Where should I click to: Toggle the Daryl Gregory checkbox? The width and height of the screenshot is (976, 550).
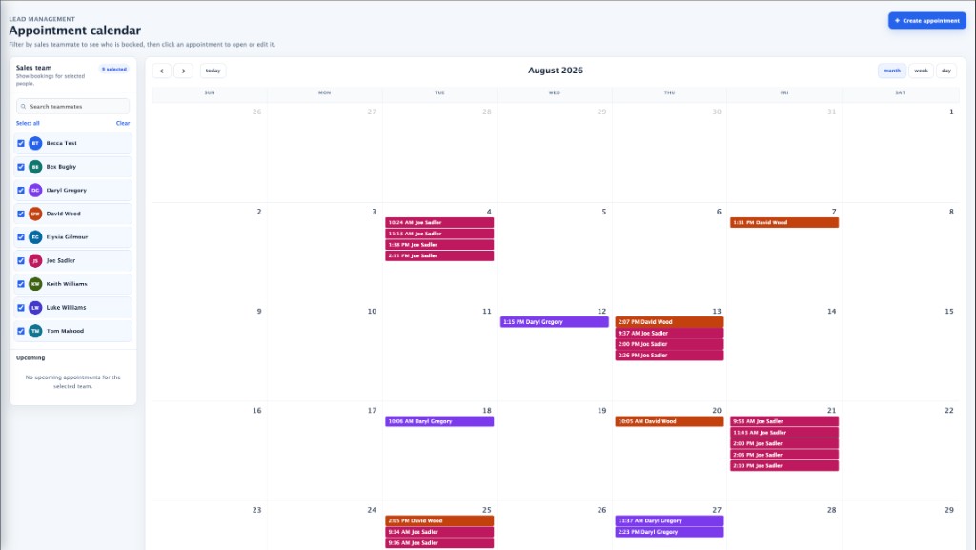tap(21, 191)
